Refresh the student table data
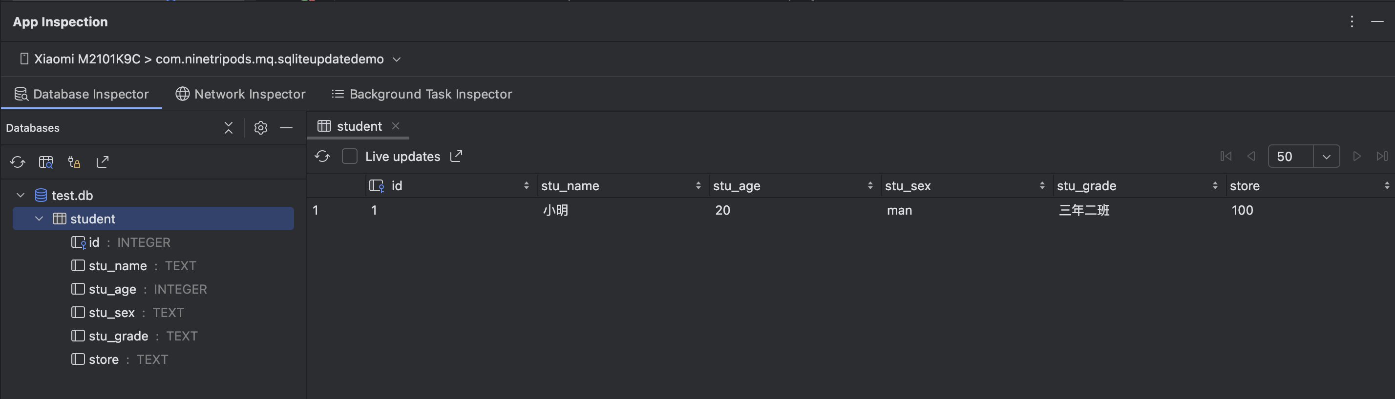The image size is (1395, 399). [x=323, y=156]
